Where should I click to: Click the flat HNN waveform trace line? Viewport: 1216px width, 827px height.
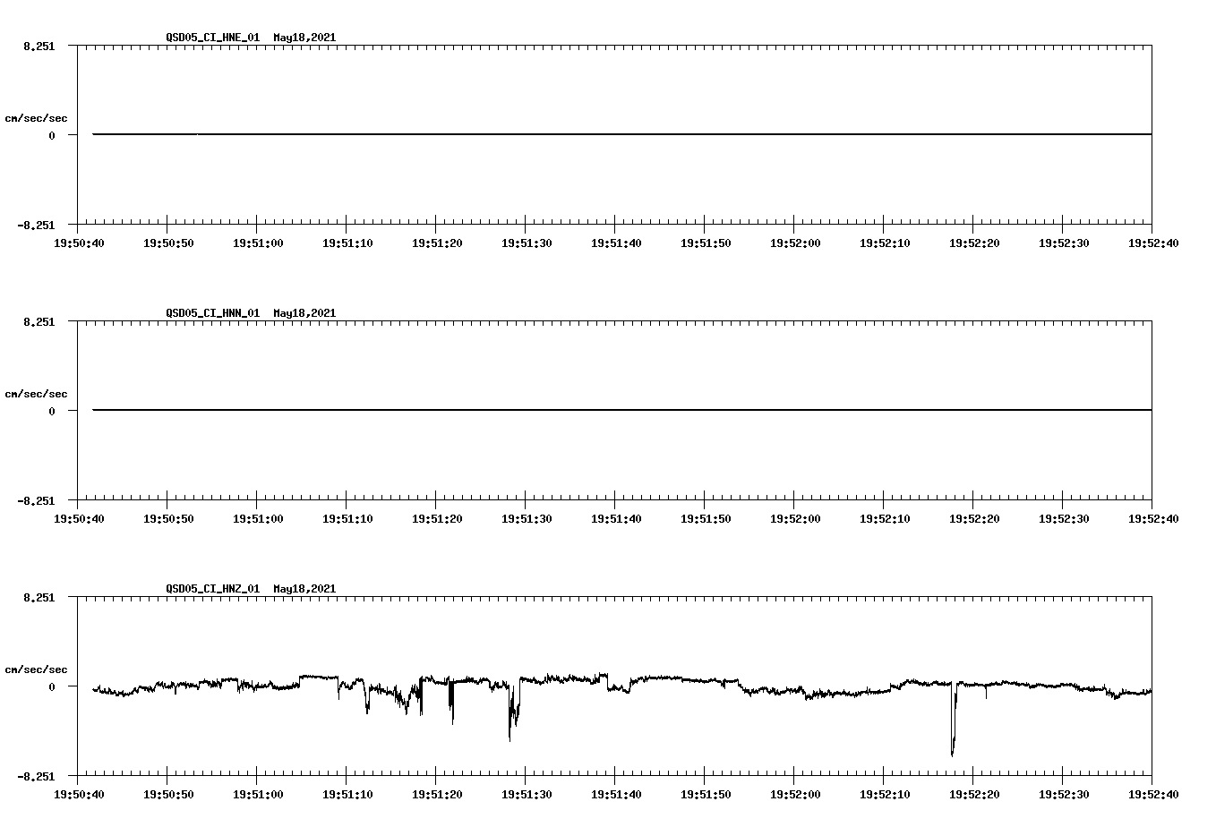click(537, 411)
